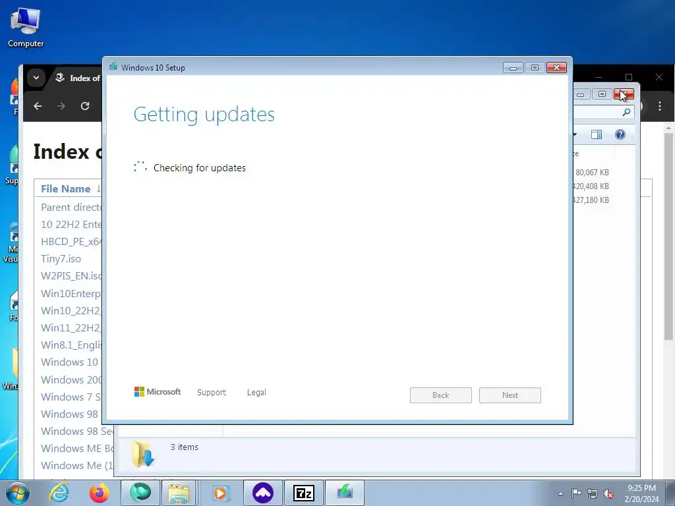
Task: Open the Action Center flag icon
Action: [x=576, y=493]
